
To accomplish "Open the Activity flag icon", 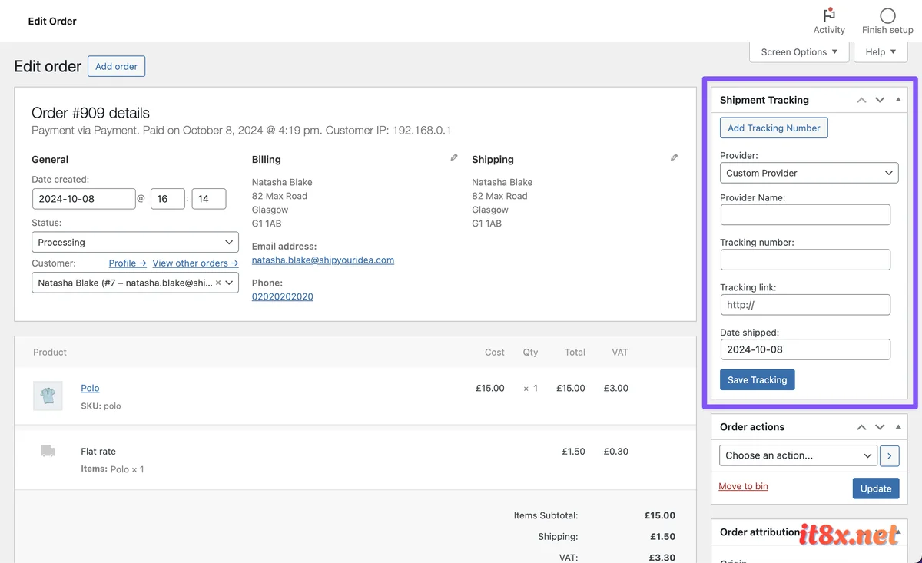I will pyautogui.click(x=829, y=15).
